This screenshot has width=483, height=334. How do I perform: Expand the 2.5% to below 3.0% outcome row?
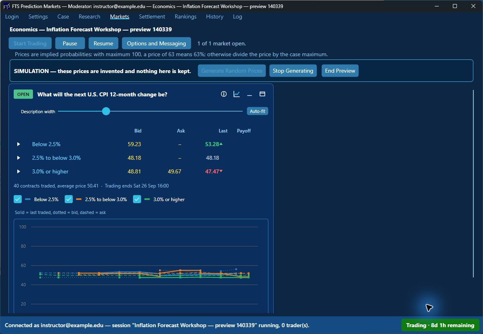pyautogui.click(x=18, y=158)
